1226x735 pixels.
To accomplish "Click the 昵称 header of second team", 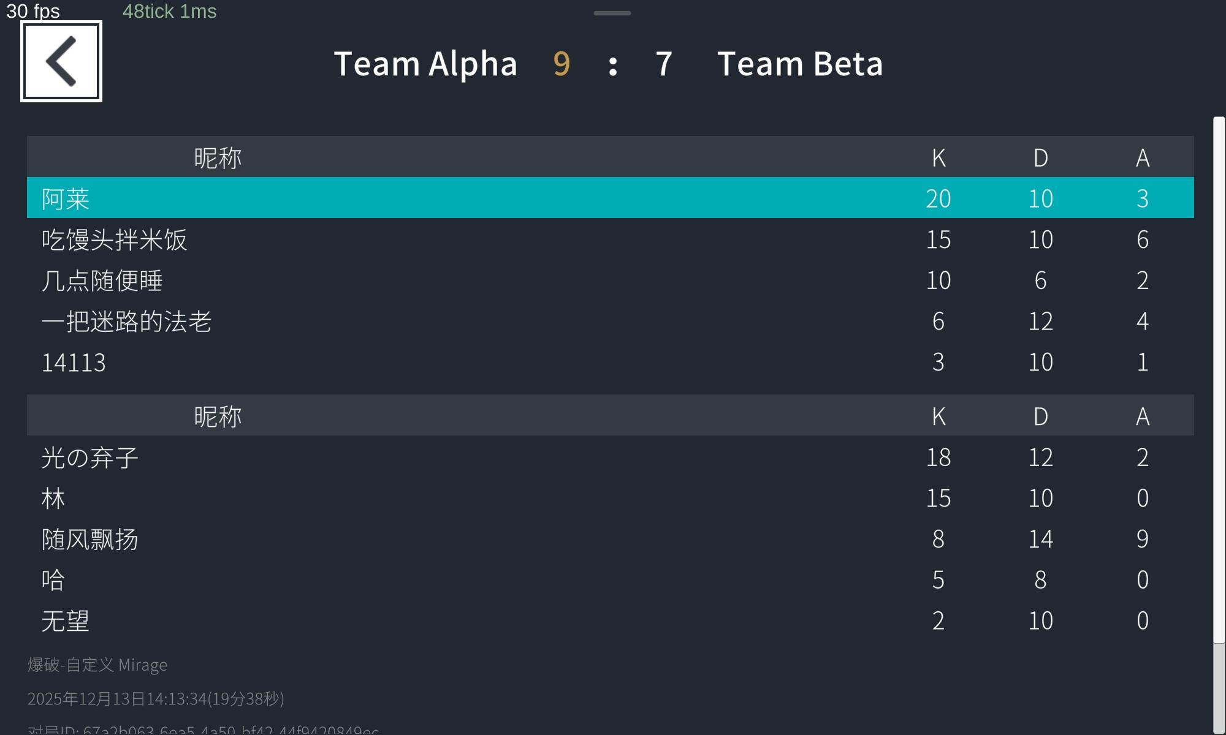I will (x=218, y=417).
